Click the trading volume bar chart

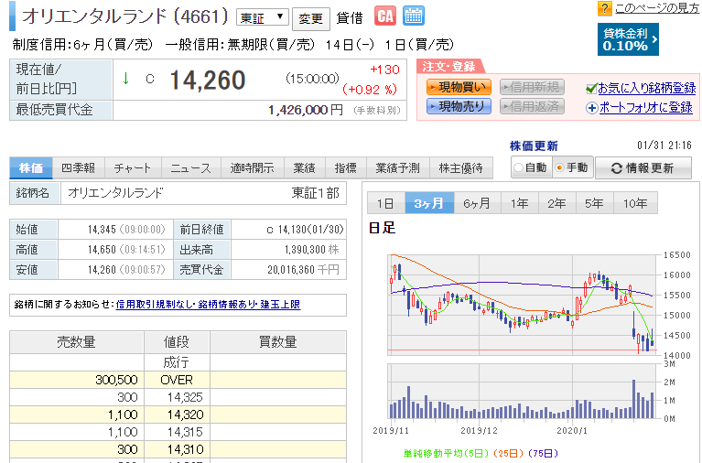click(522, 392)
